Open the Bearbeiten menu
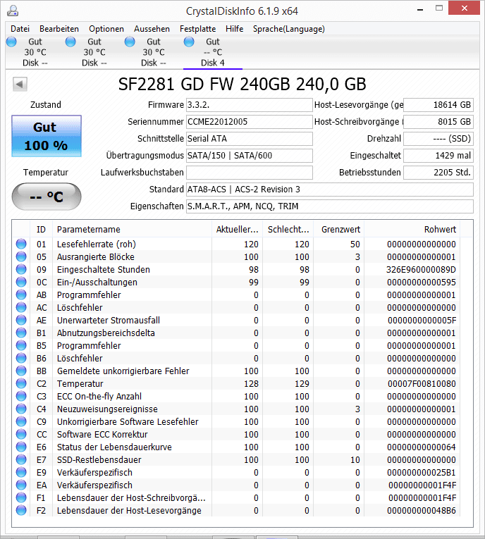Screen dimensions: 485x539 coord(59,29)
